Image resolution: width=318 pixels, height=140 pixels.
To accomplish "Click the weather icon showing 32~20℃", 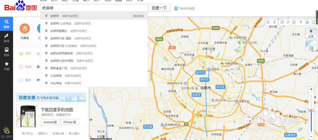I will pyautogui.click(x=6, y=130).
